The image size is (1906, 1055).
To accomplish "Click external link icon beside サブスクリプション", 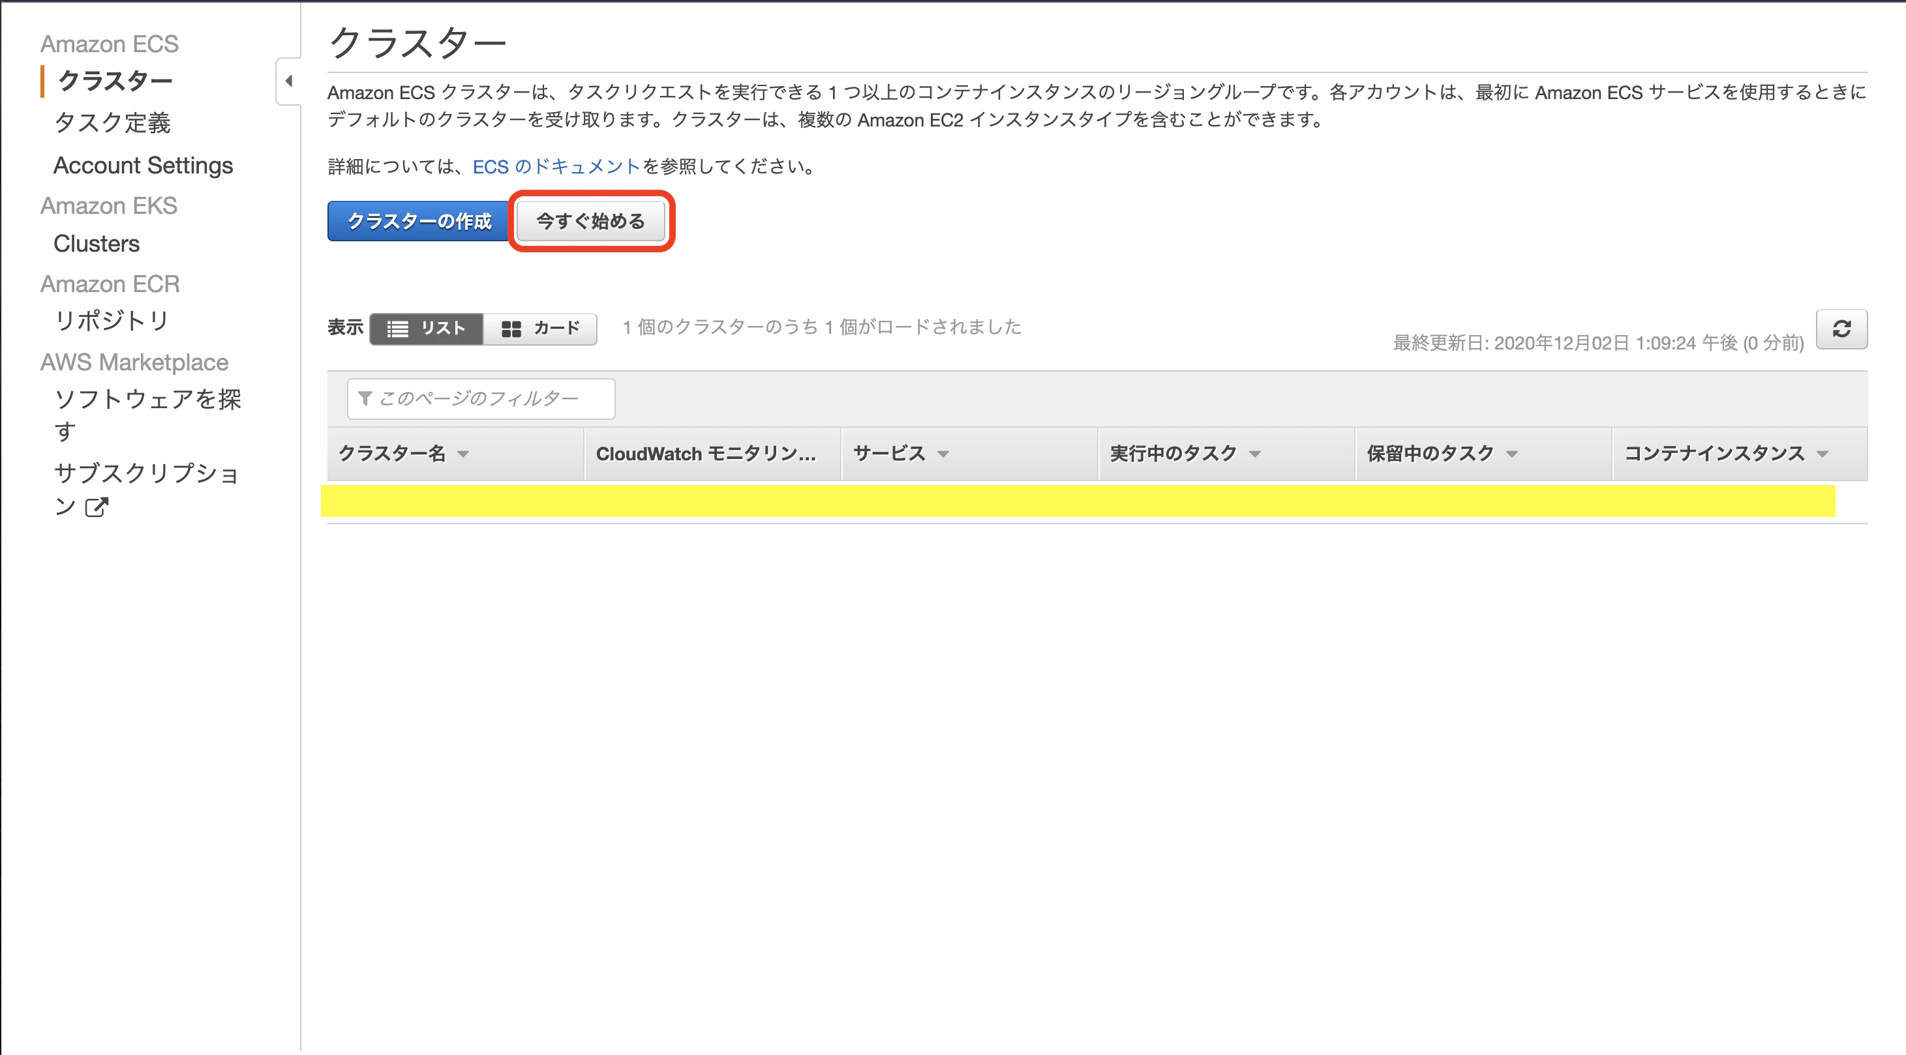I will point(96,507).
